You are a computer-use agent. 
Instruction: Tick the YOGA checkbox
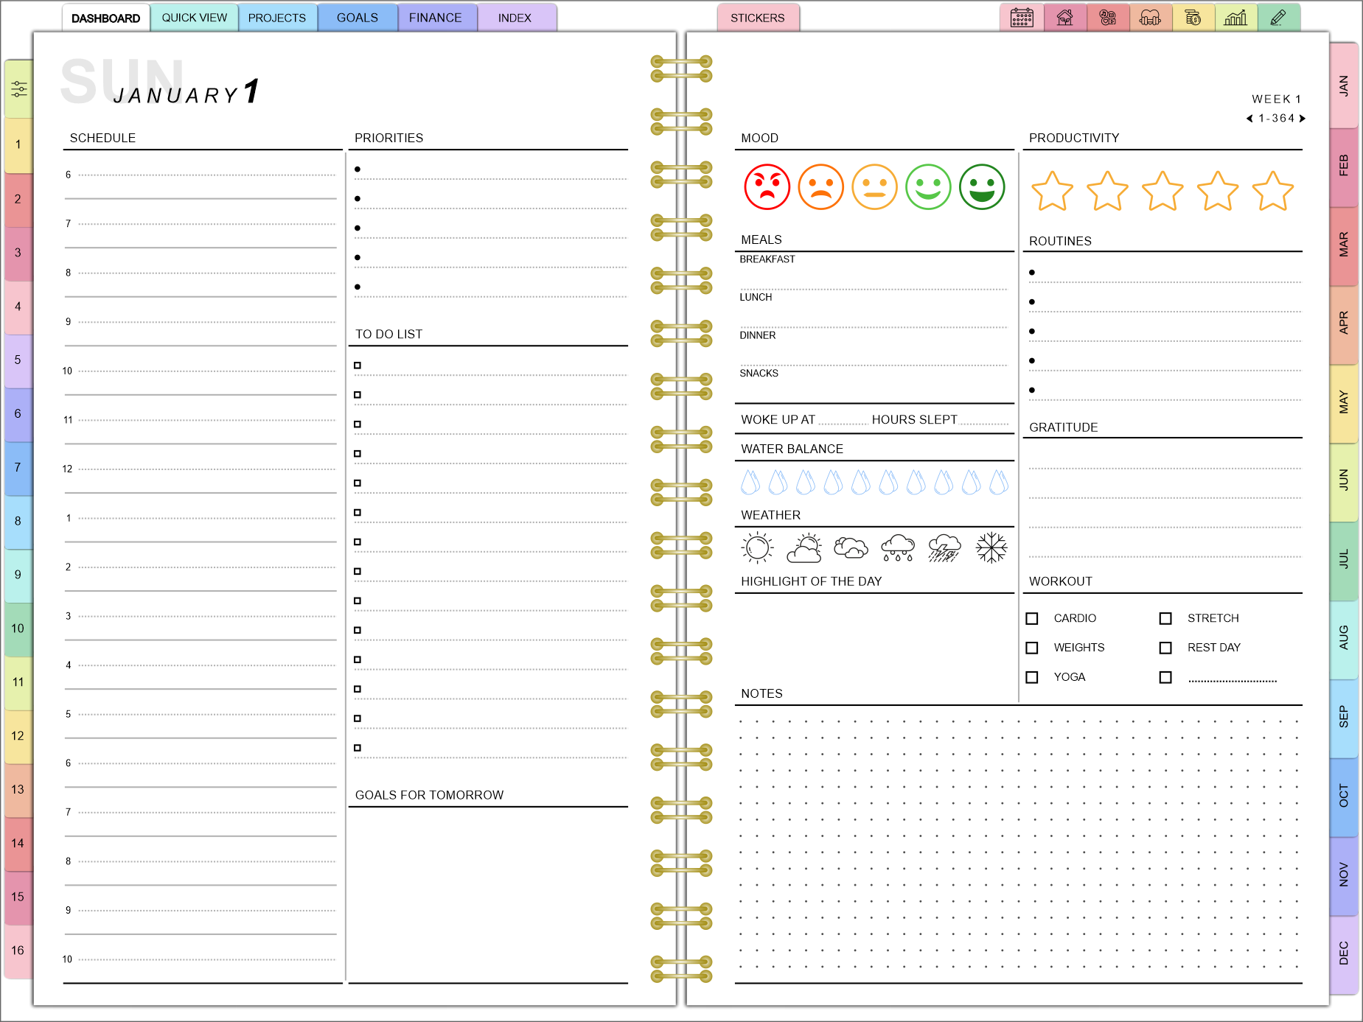[1032, 677]
